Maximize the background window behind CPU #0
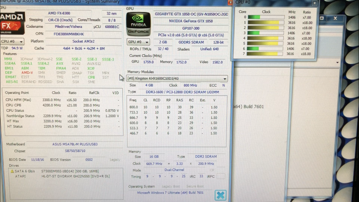The width and height of the screenshot is (359, 202). click(322, 18)
